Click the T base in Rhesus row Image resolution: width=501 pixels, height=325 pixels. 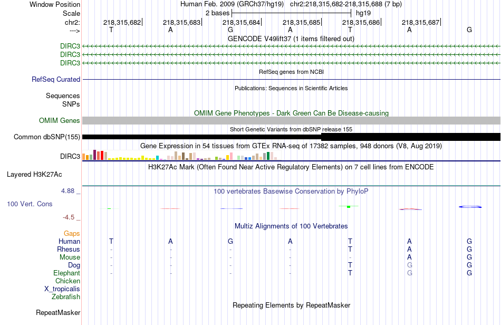point(350,249)
